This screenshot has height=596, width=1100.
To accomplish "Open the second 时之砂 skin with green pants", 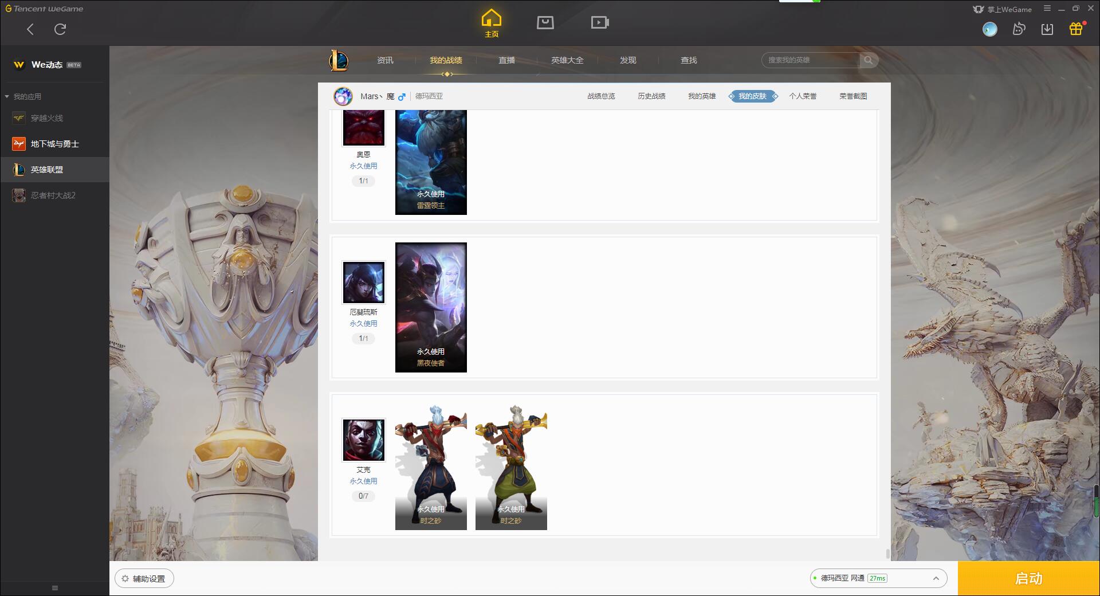I will pyautogui.click(x=511, y=465).
